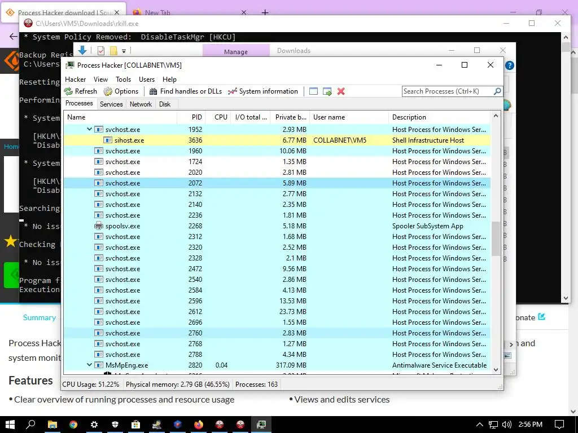Open the Help menu
This screenshot has height=433, width=578.
click(x=169, y=79)
